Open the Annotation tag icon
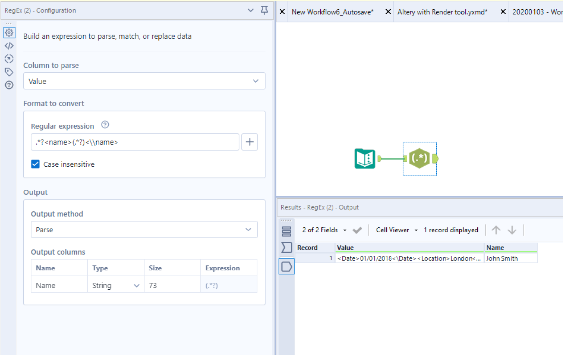This screenshot has height=355, width=563. click(9, 72)
